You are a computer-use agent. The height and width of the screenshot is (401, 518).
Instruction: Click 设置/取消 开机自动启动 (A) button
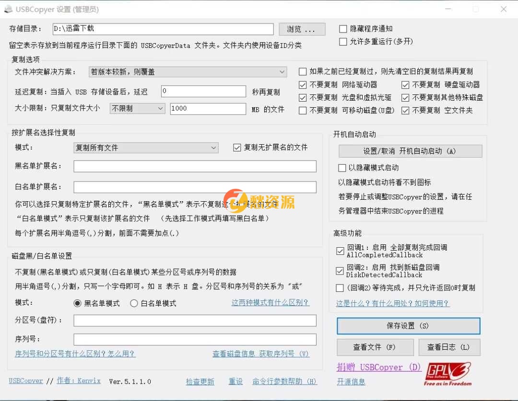click(x=410, y=151)
